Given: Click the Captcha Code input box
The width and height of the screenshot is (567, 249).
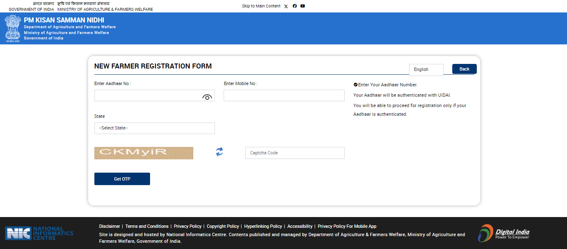Looking at the screenshot, I should pyautogui.click(x=294, y=153).
